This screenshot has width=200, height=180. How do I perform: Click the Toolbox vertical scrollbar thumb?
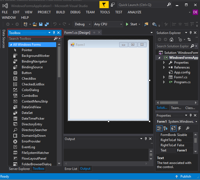click(x=59, y=62)
